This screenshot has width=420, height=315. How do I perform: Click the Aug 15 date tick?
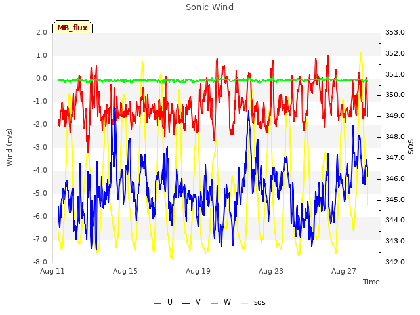click(x=125, y=271)
